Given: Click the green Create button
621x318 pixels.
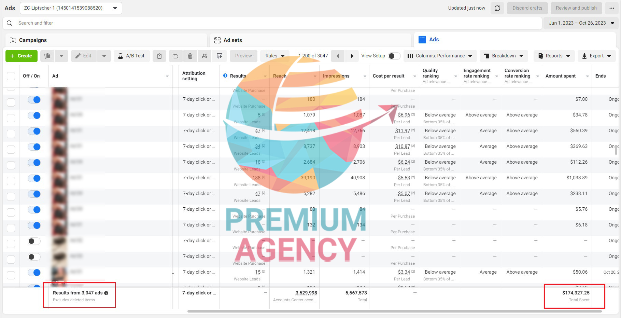Looking at the screenshot, I should click(21, 56).
